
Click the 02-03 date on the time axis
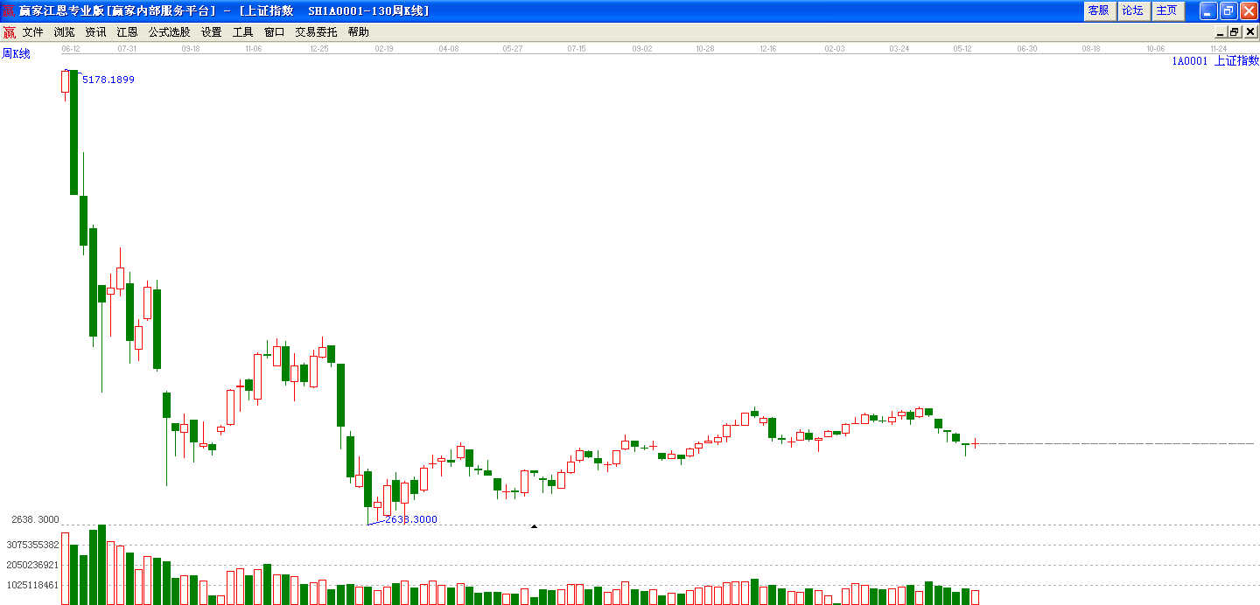click(835, 49)
